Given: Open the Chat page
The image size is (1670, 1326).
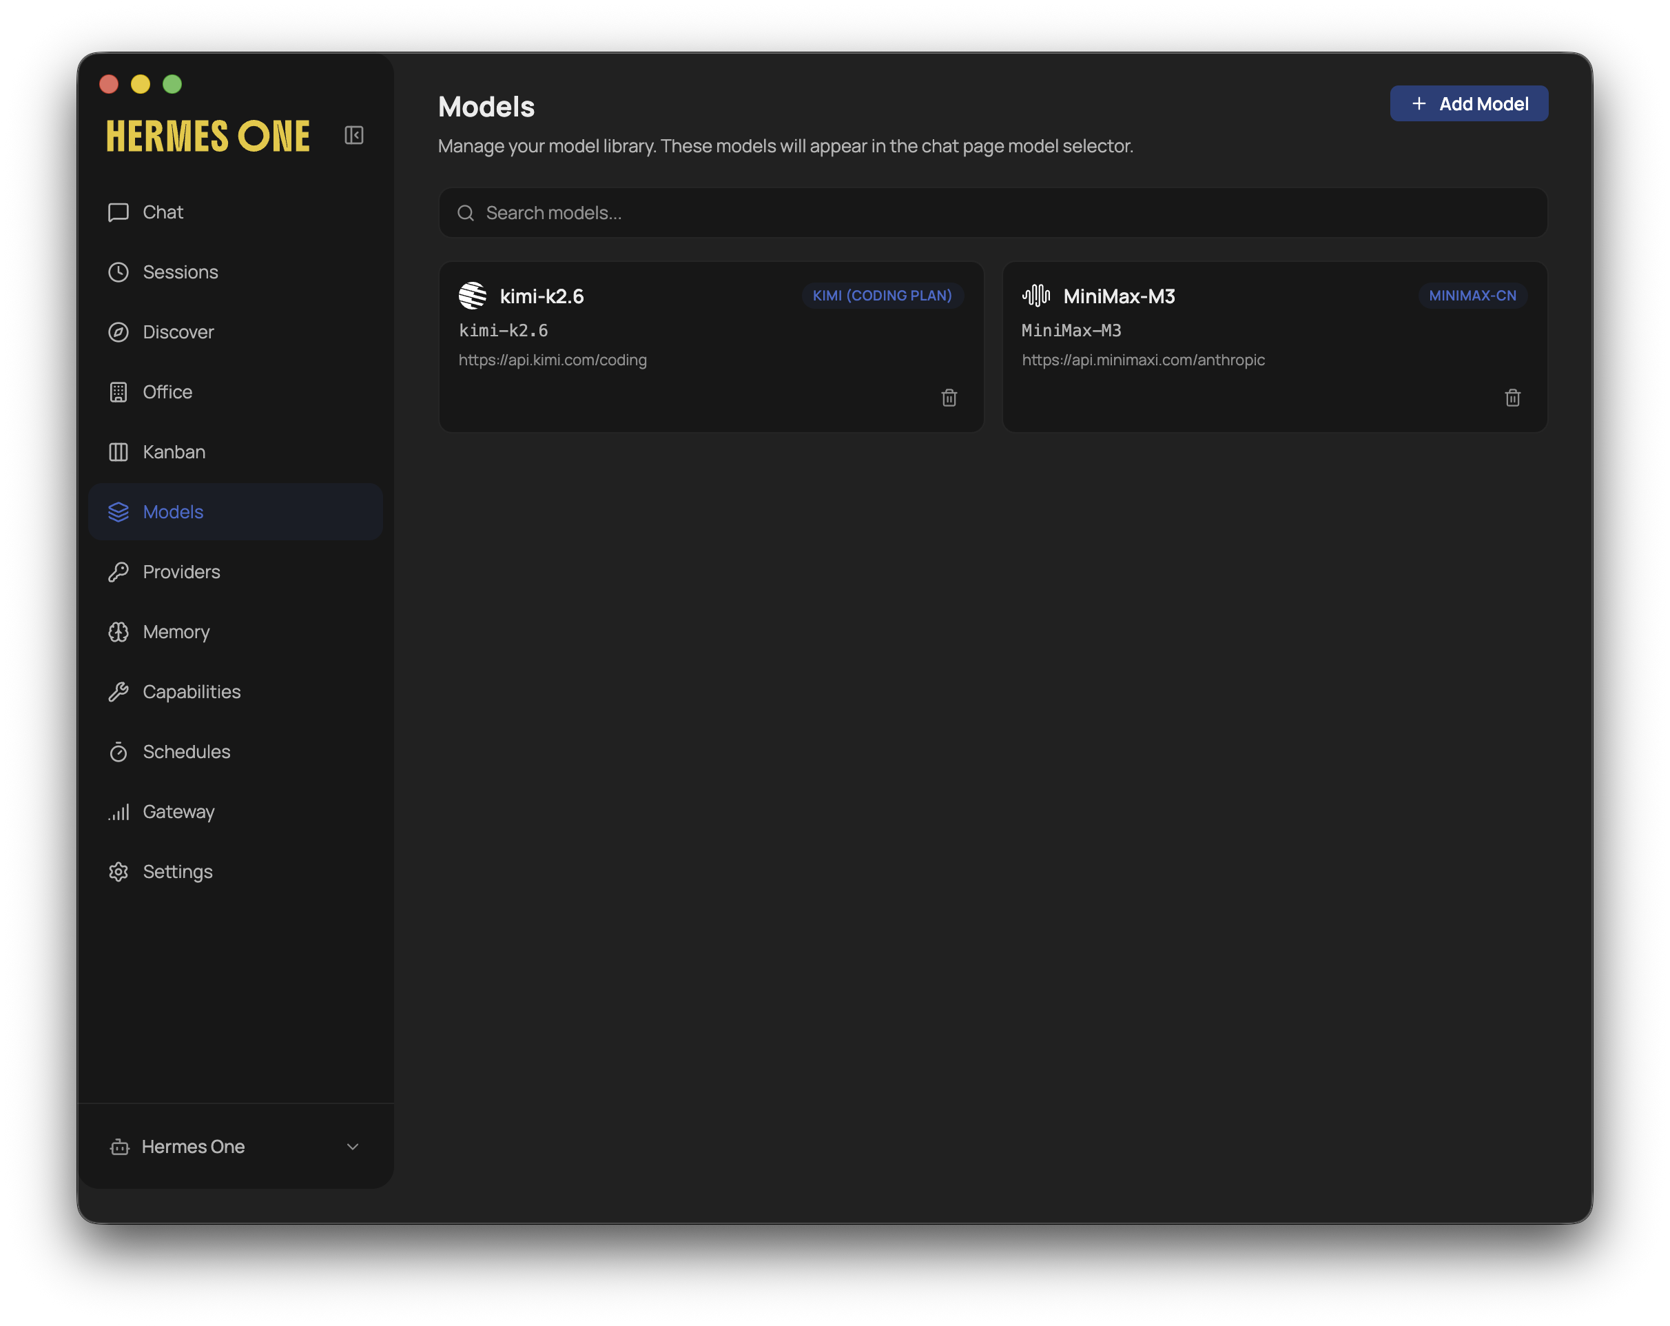Looking at the screenshot, I should (236, 212).
